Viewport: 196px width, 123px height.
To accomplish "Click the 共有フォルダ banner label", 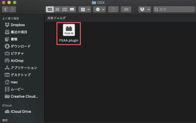I will coord(56,18).
